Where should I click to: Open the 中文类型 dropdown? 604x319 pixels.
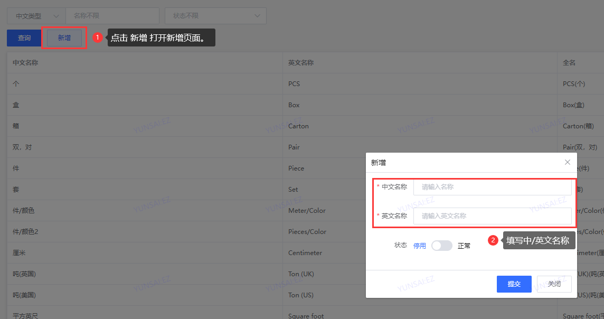[36, 16]
